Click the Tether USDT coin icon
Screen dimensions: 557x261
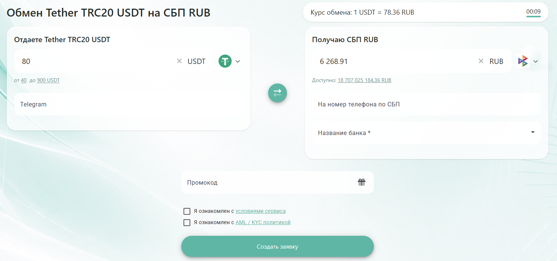tap(225, 61)
